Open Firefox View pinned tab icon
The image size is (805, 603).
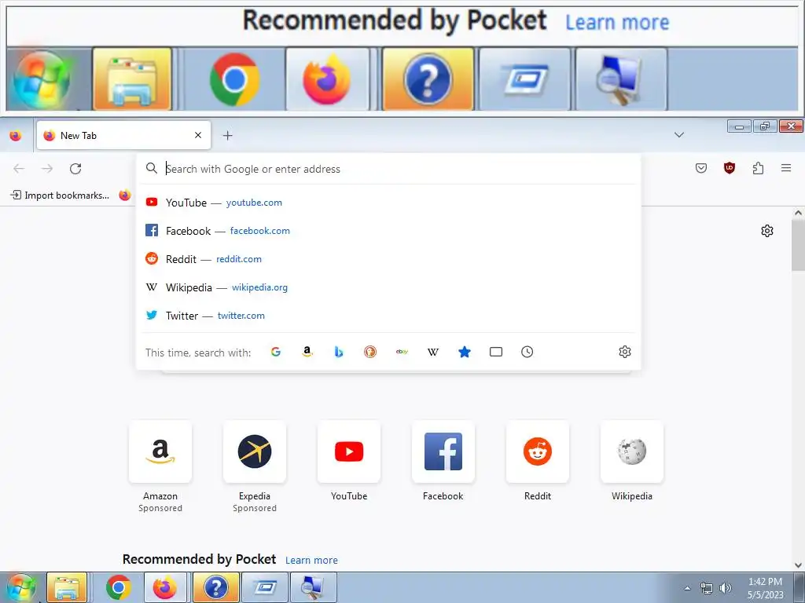click(16, 135)
